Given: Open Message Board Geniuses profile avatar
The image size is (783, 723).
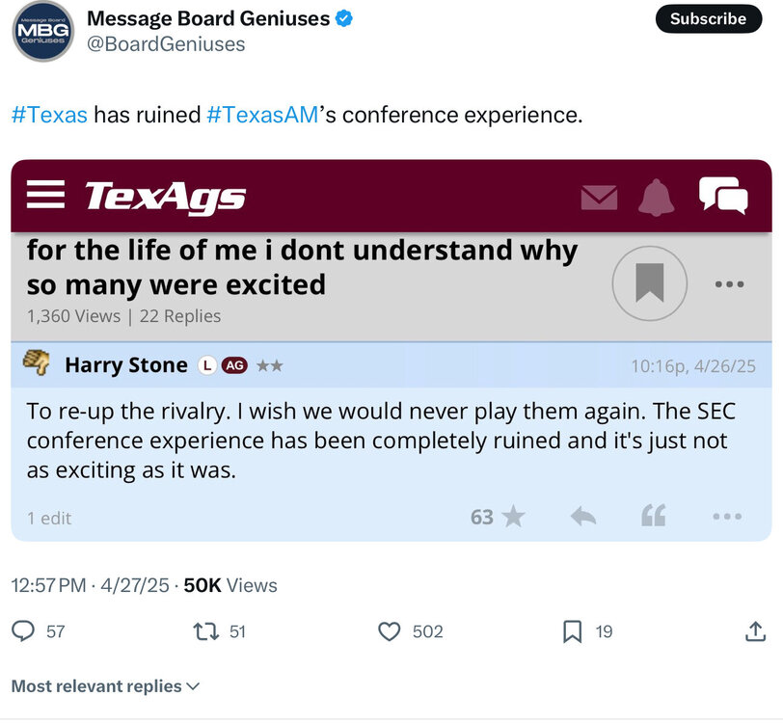Looking at the screenshot, I should 41,31.
